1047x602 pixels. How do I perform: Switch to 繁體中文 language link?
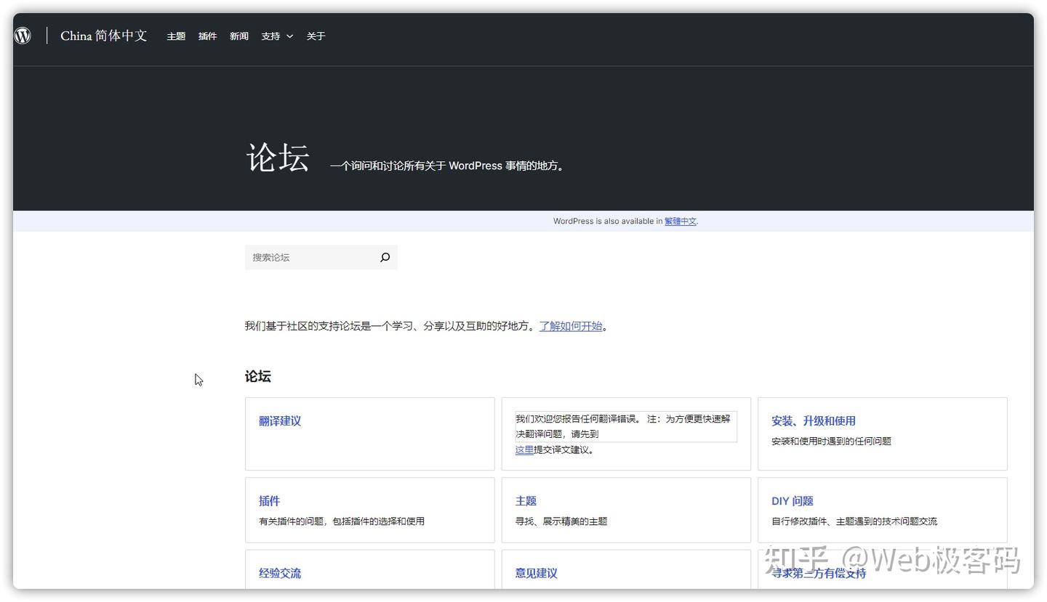pos(681,221)
